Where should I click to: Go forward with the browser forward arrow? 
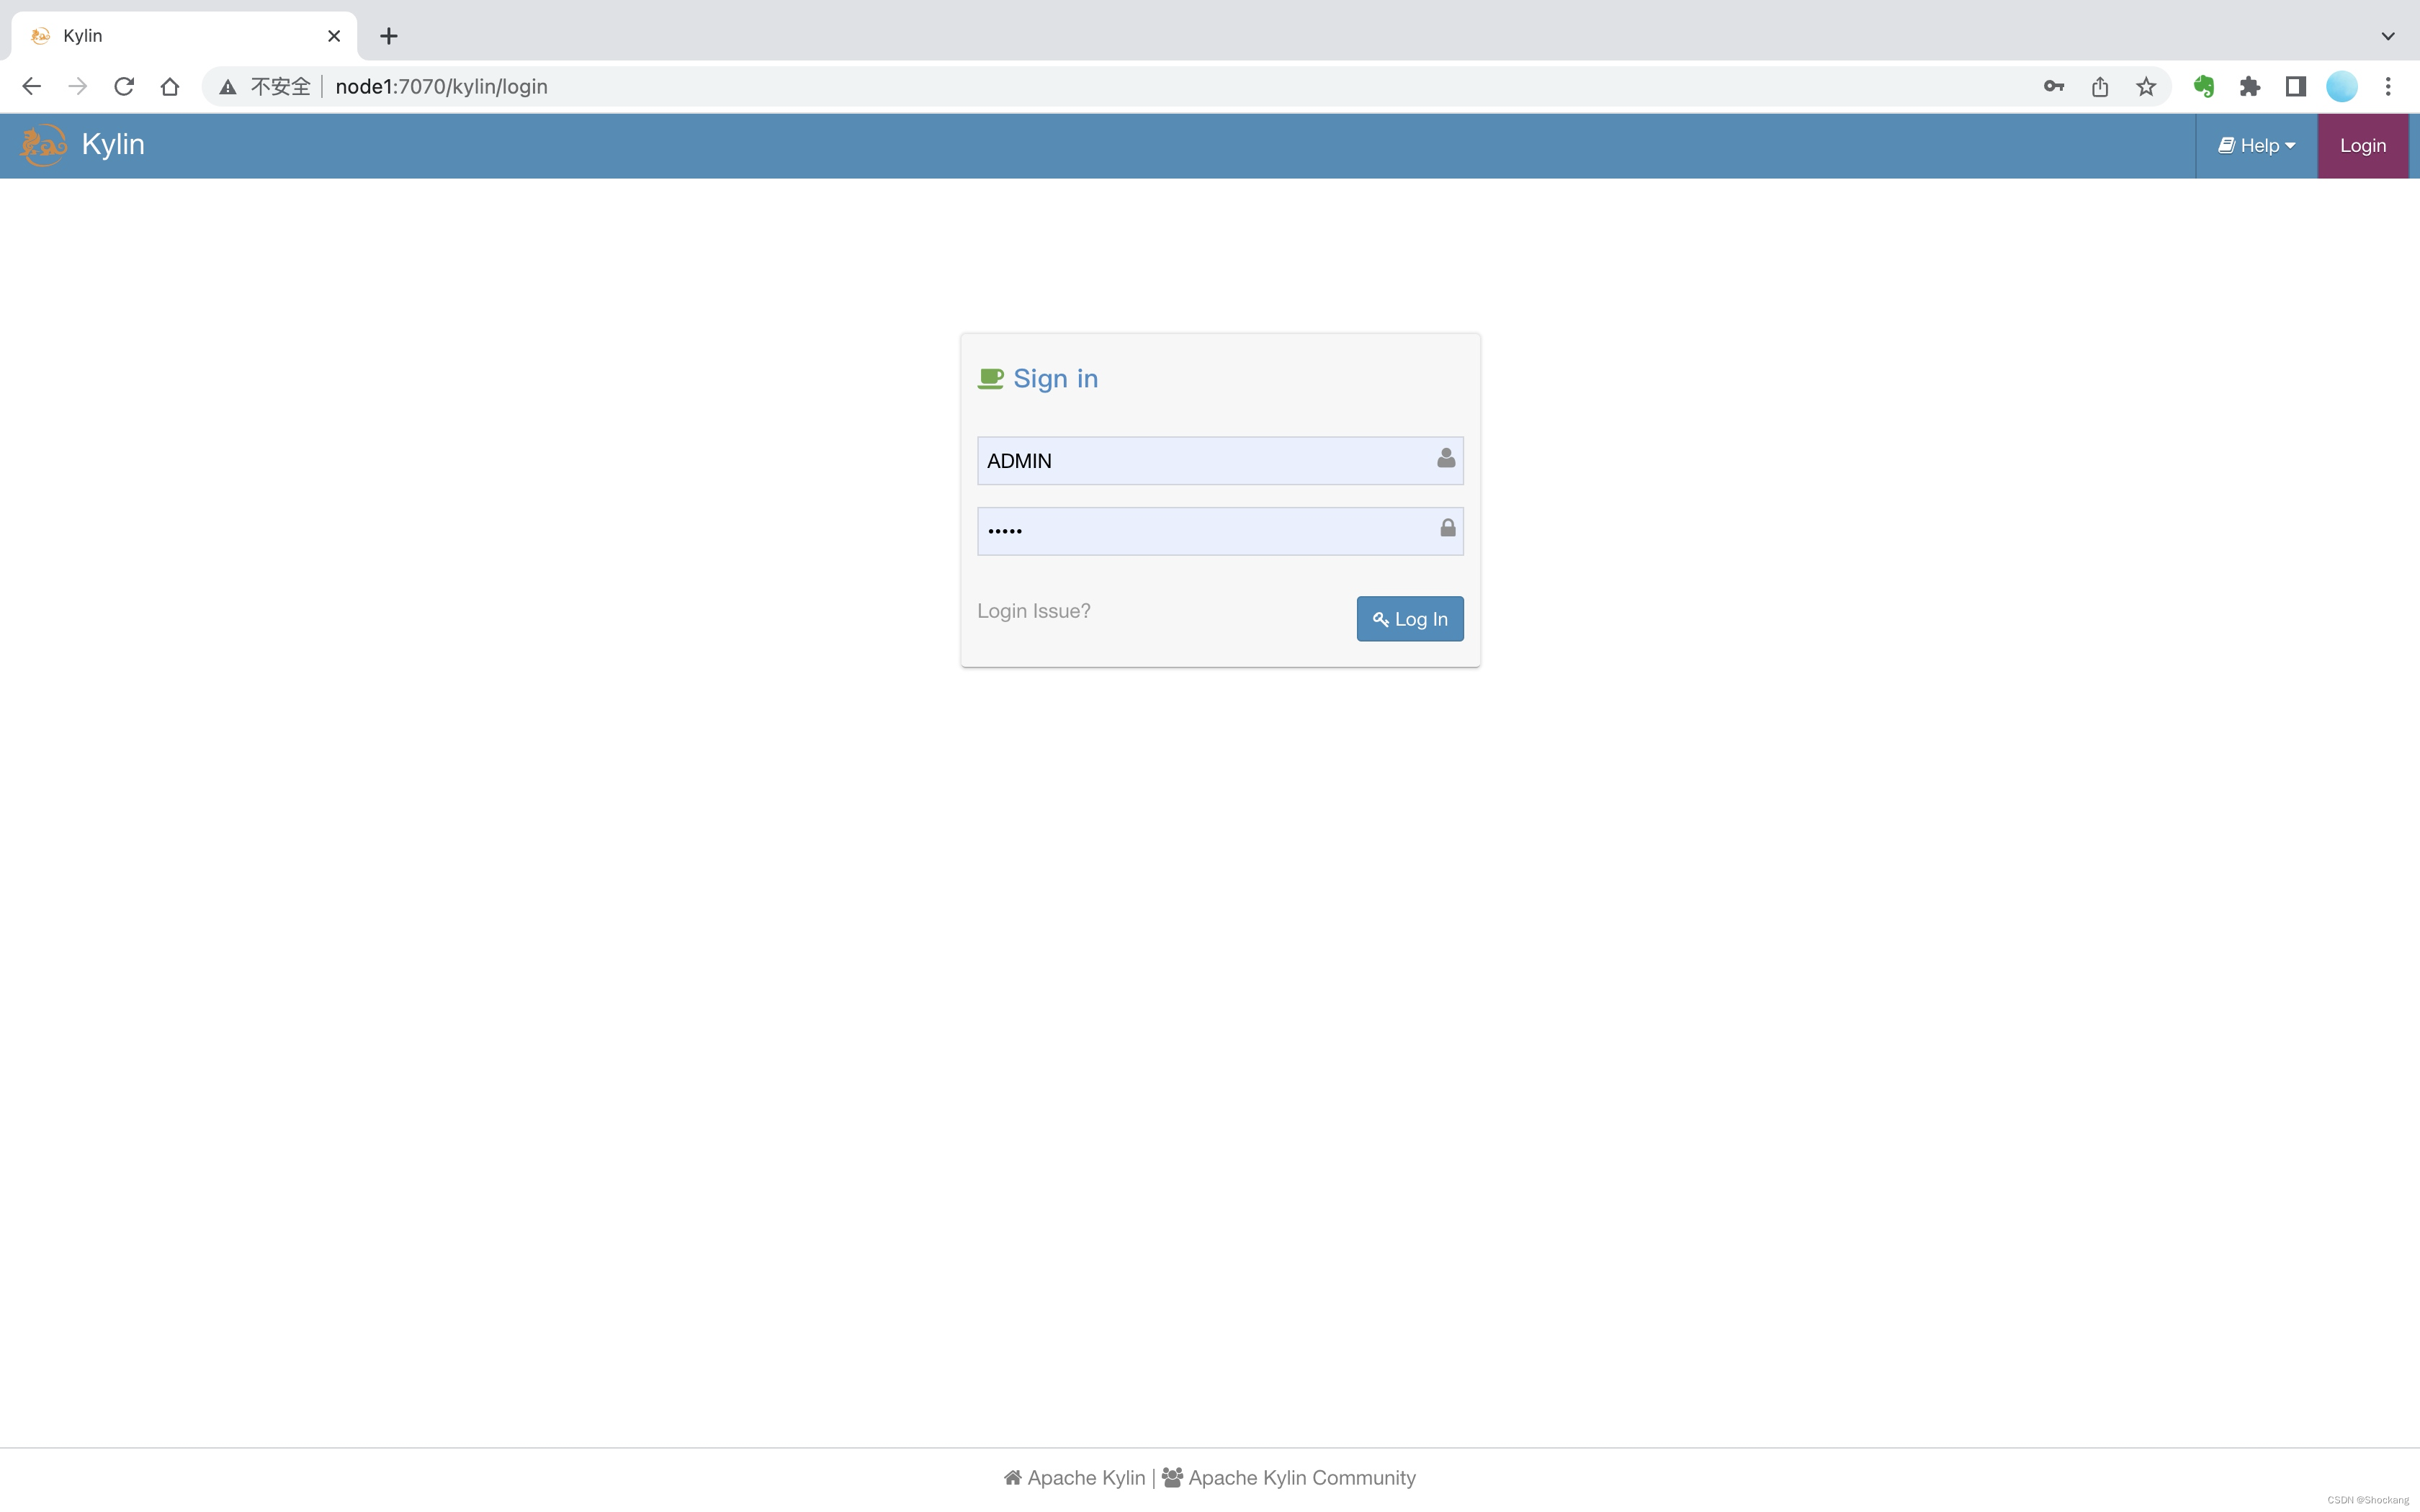78,87
